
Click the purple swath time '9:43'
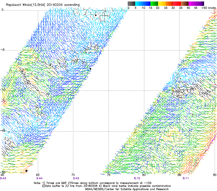3,178
